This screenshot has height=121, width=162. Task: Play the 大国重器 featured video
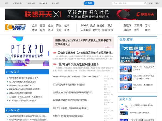pyautogui.click(x=137, y=53)
